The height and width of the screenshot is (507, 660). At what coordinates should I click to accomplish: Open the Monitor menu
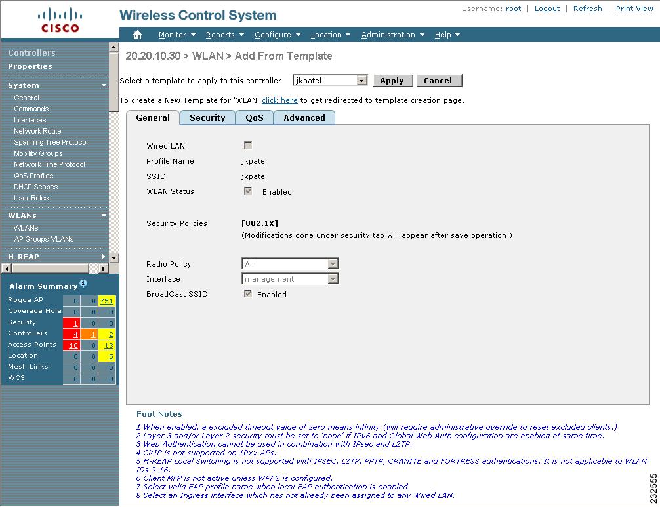[176, 35]
